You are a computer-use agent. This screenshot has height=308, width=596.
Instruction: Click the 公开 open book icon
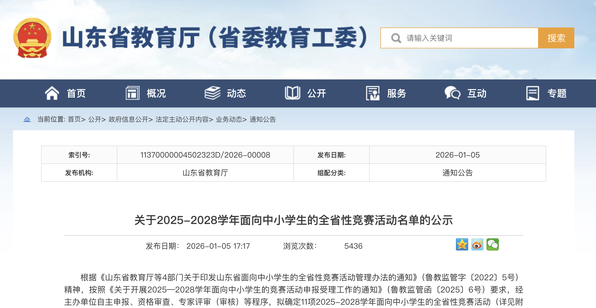(x=292, y=93)
